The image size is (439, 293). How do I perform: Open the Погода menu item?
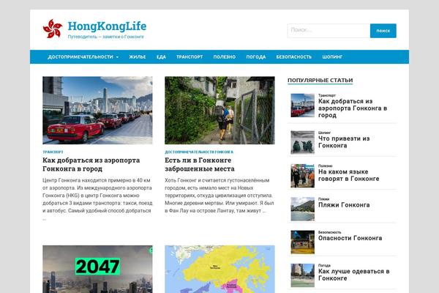(256, 57)
